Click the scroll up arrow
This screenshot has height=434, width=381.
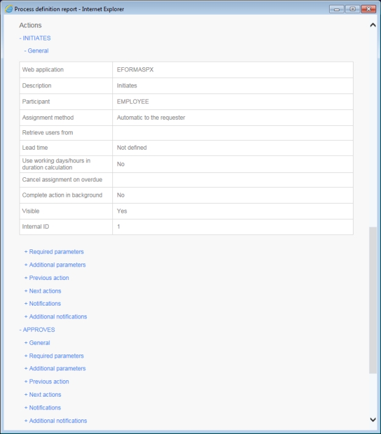(372, 25)
